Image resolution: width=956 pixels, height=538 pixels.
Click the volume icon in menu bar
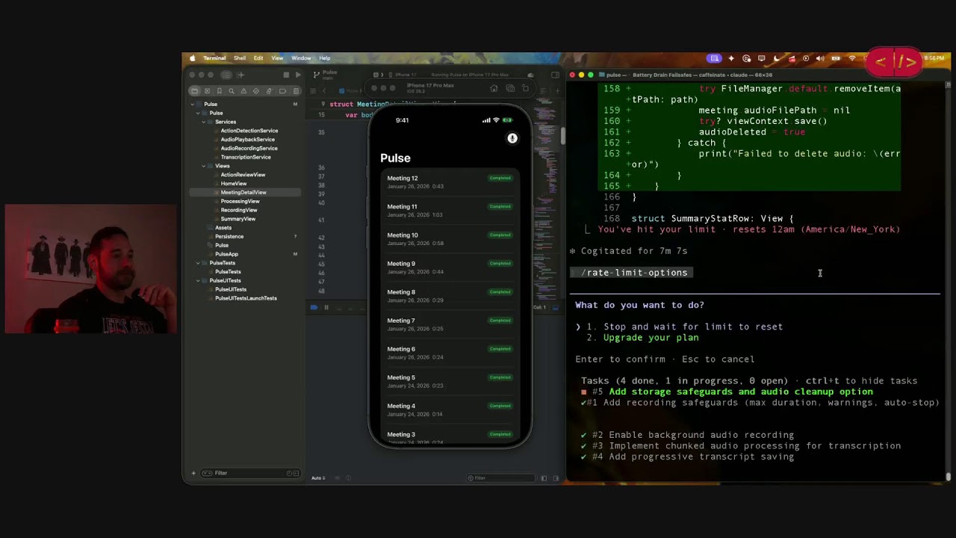tap(820, 58)
